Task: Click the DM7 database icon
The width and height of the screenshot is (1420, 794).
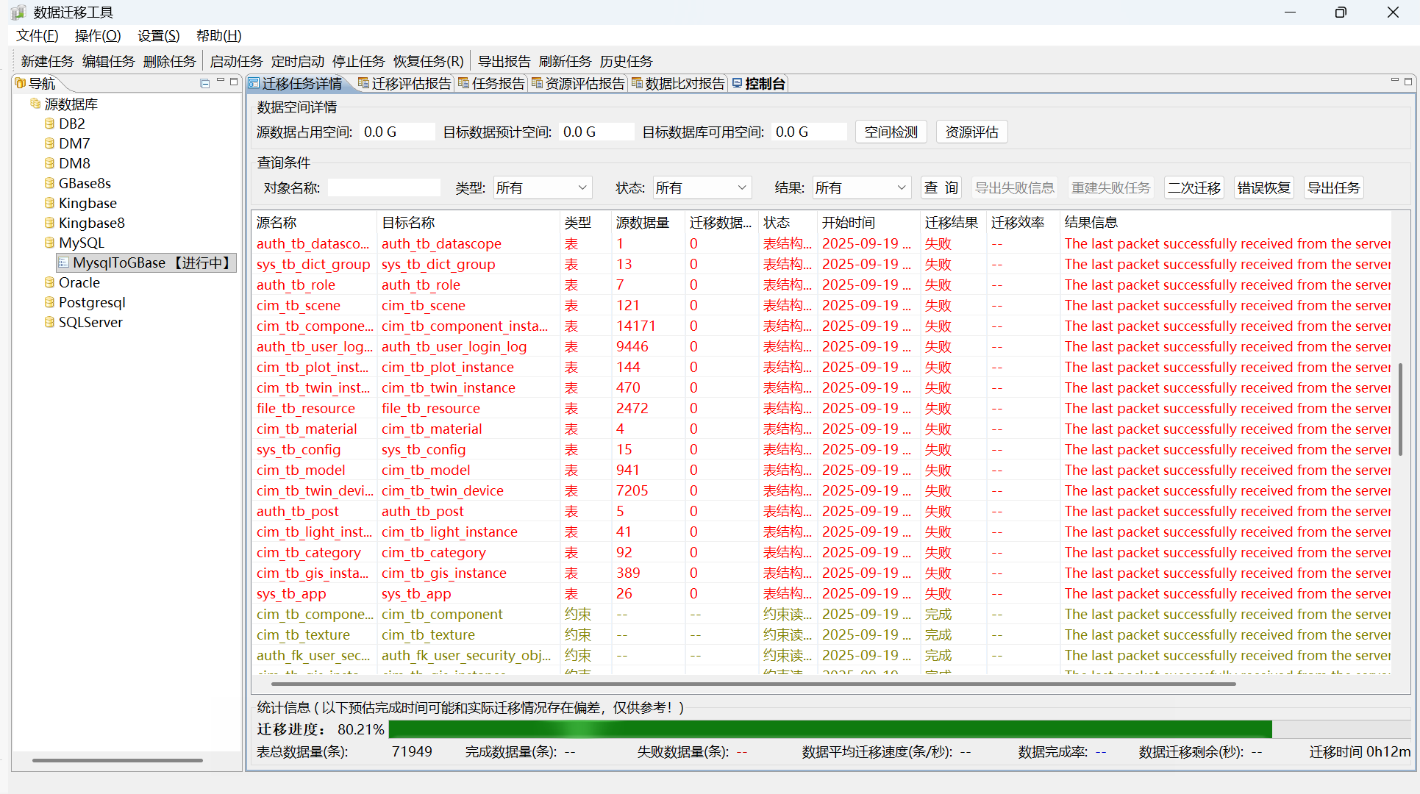Action: [x=49, y=143]
